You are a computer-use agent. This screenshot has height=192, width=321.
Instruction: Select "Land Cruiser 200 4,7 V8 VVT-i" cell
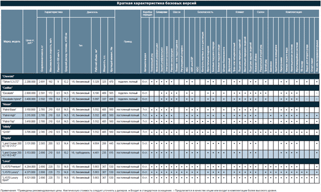click(x=12, y=145)
